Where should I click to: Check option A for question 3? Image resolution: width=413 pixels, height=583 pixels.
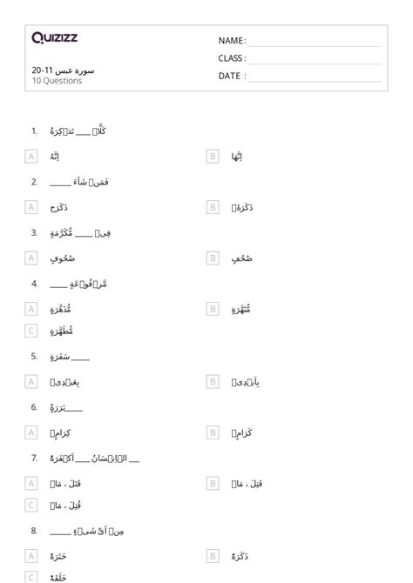pyautogui.click(x=31, y=258)
